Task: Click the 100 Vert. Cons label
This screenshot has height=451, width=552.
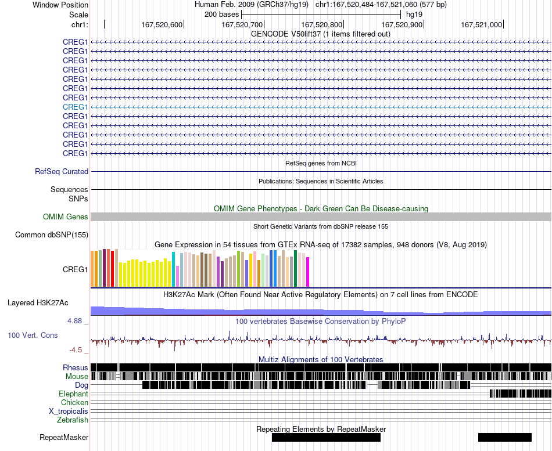Action: pyautogui.click(x=33, y=335)
